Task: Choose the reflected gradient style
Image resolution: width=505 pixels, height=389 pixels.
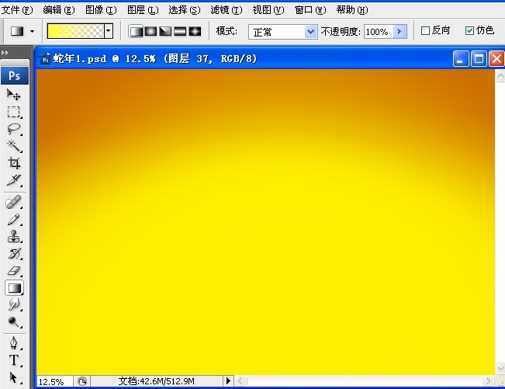Action: point(180,31)
